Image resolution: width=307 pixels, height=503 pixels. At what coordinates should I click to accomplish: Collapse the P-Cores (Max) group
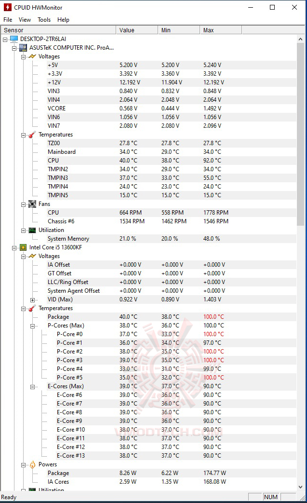pyautogui.click(x=32, y=326)
